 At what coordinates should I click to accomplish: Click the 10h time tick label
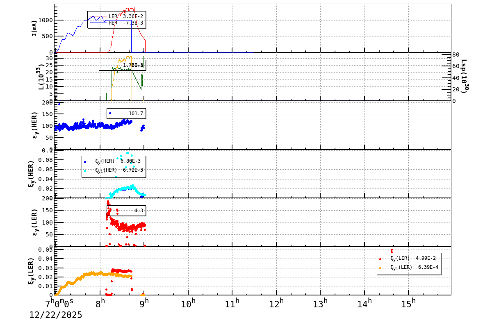click(x=188, y=303)
